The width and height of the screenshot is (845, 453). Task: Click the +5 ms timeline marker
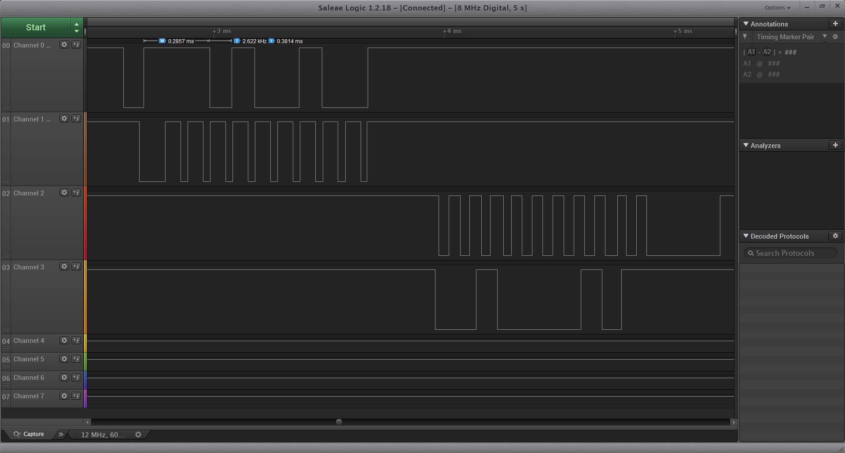683,31
